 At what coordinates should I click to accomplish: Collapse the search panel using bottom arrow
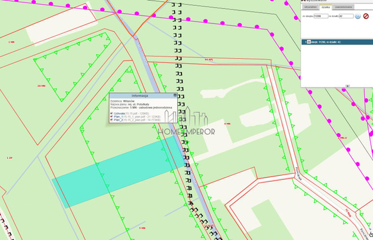tap(347, 86)
